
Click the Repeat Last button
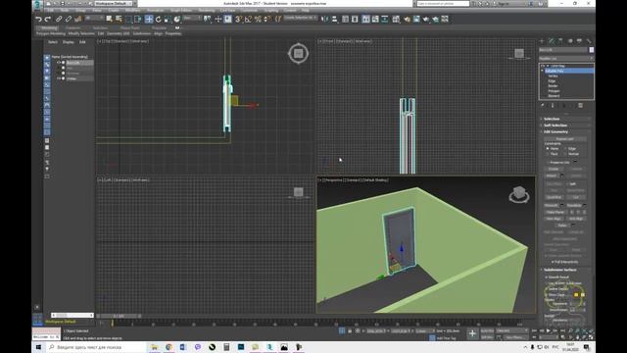(x=565, y=139)
